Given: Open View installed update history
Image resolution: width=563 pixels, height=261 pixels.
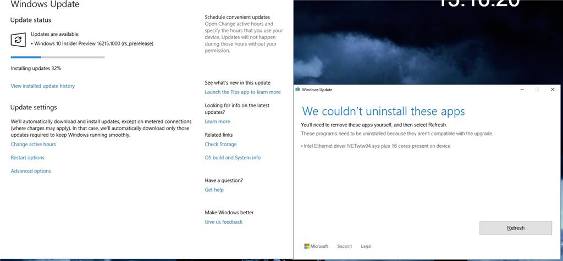Looking at the screenshot, I should pos(43,86).
